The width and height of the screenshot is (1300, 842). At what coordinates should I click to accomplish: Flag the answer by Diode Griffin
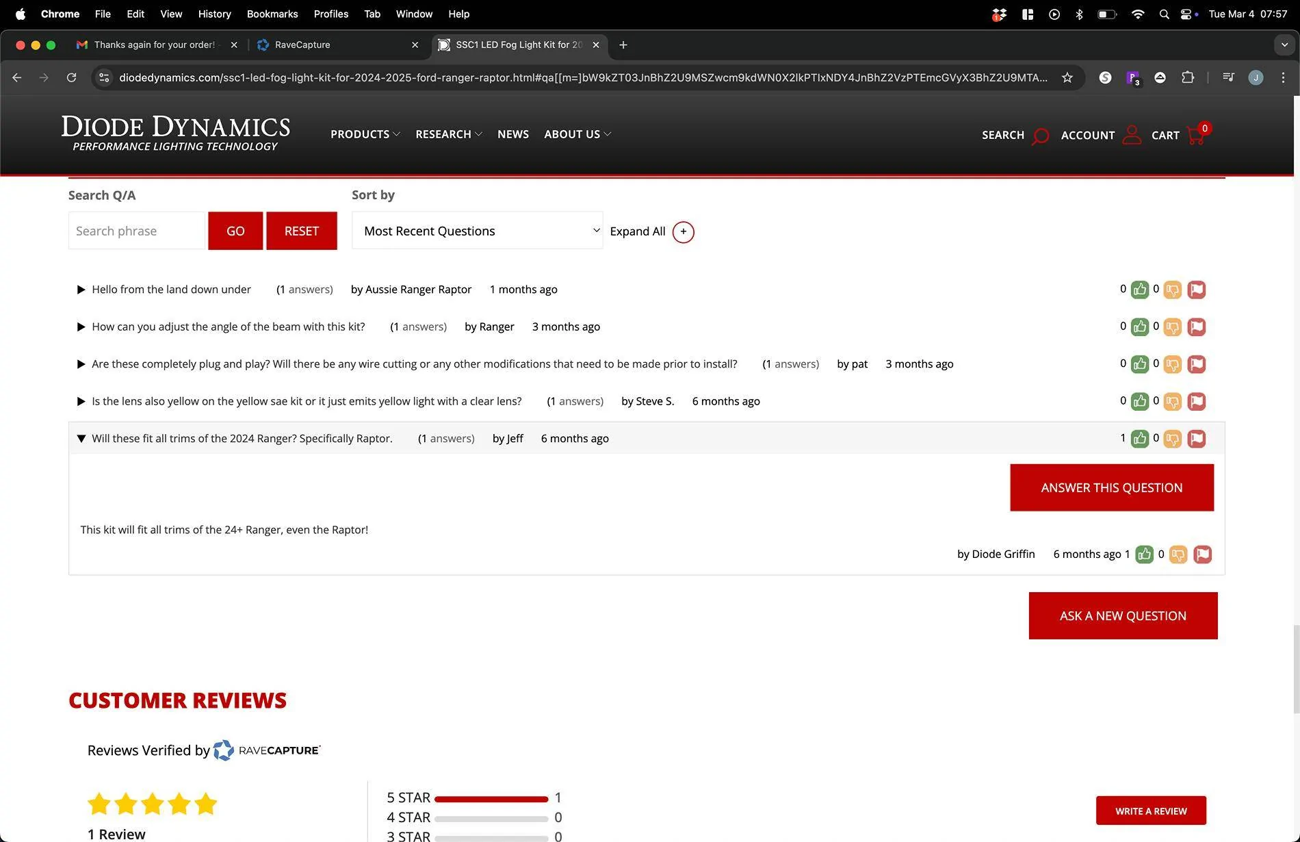coord(1202,554)
